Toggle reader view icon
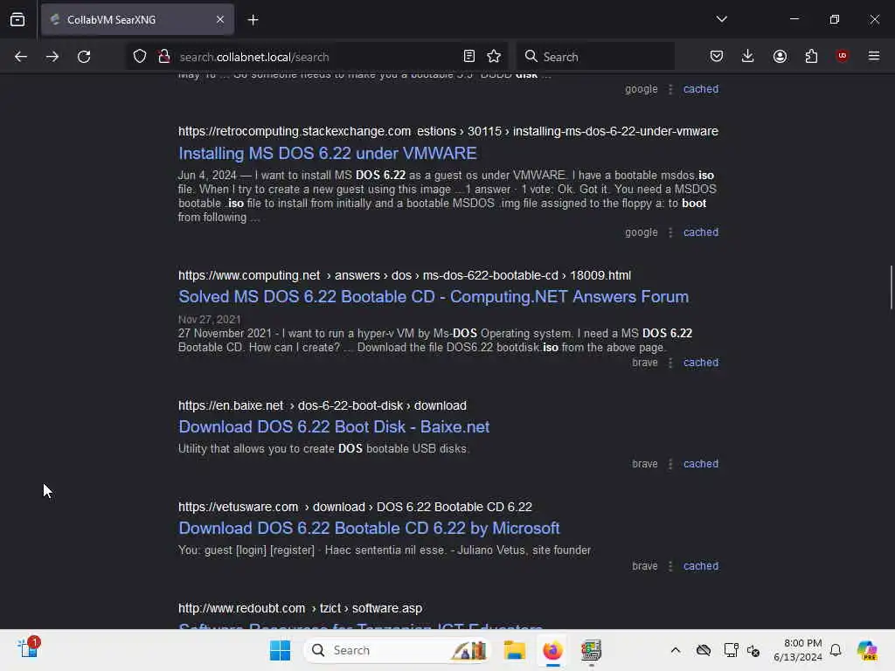 pos(468,56)
